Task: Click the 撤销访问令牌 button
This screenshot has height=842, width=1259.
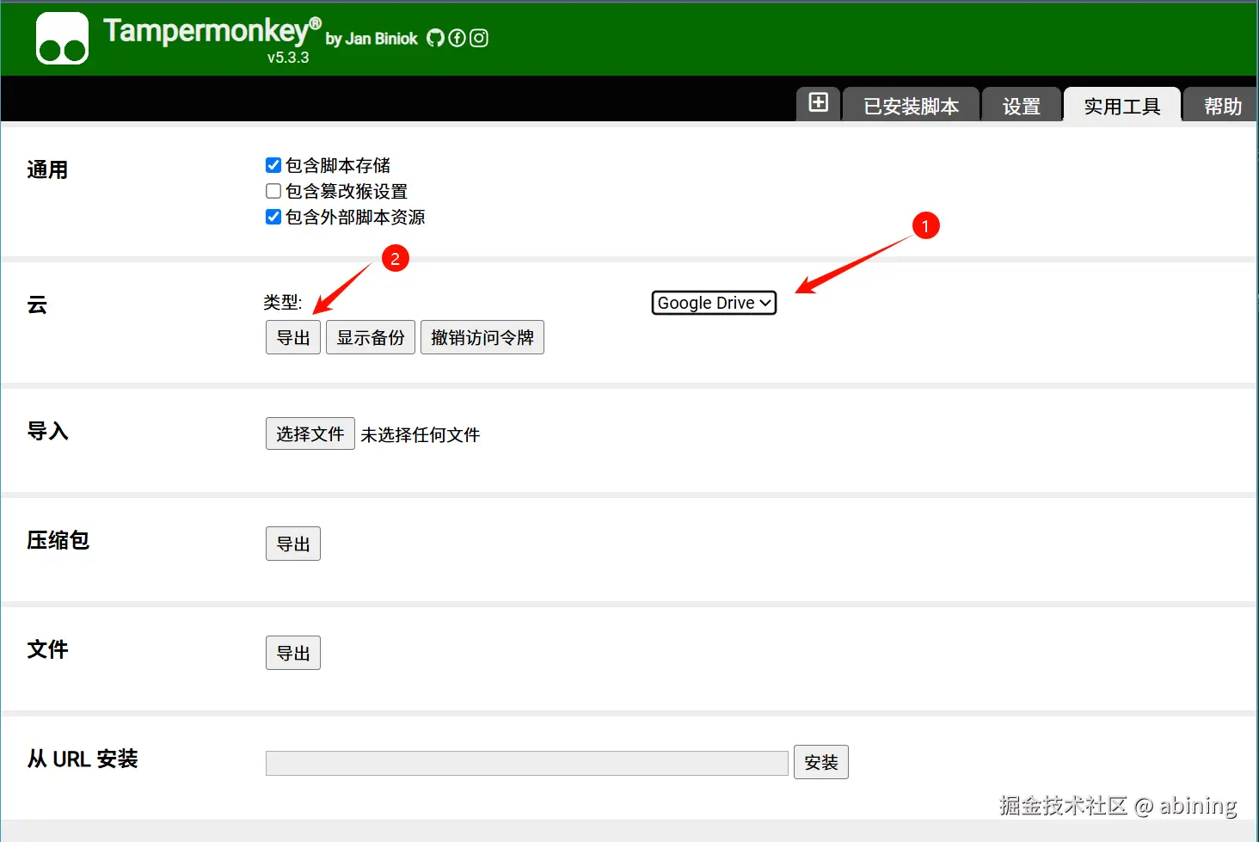Action: pyautogui.click(x=482, y=337)
